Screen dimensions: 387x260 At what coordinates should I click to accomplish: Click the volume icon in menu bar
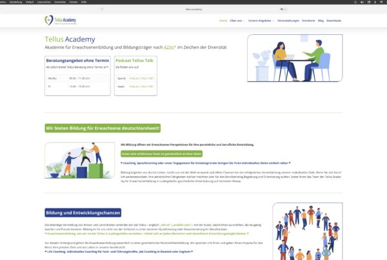(362, 2)
